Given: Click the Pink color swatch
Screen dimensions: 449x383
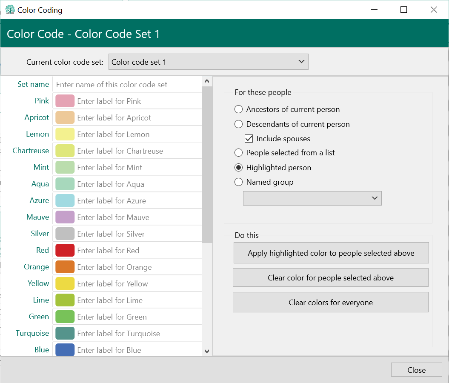Looking at the screenshot, I should (65, 101).
